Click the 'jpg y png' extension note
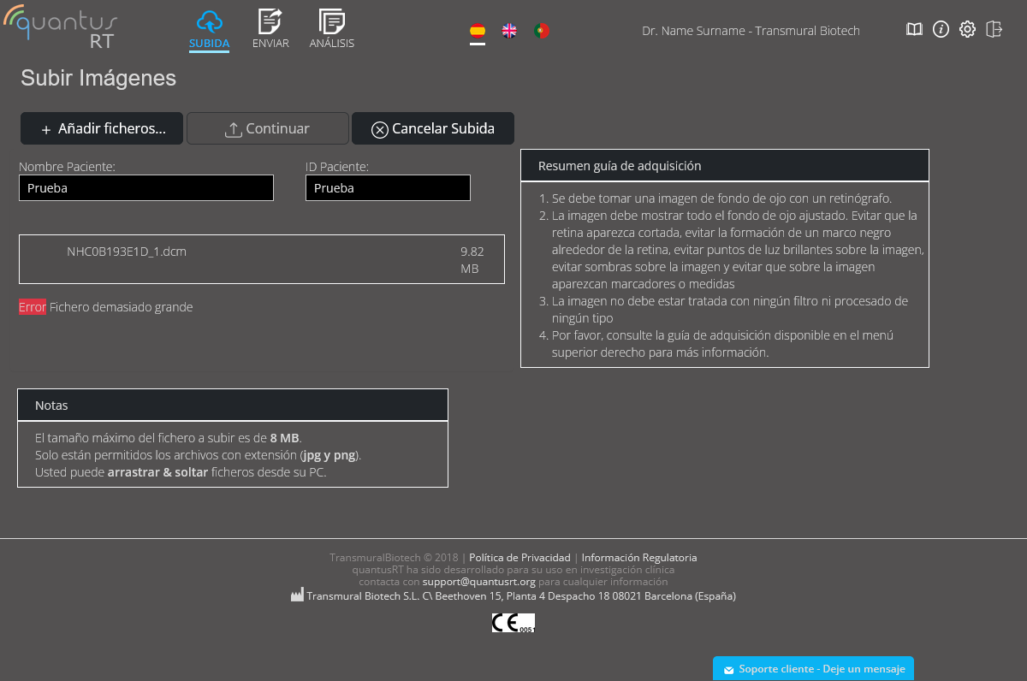This screenshot has height=681, width=1027. point(330,455)
